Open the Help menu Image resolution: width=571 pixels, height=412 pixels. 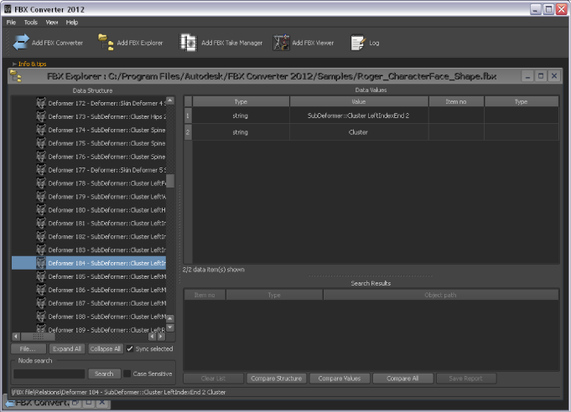click(x=72, y=22)
